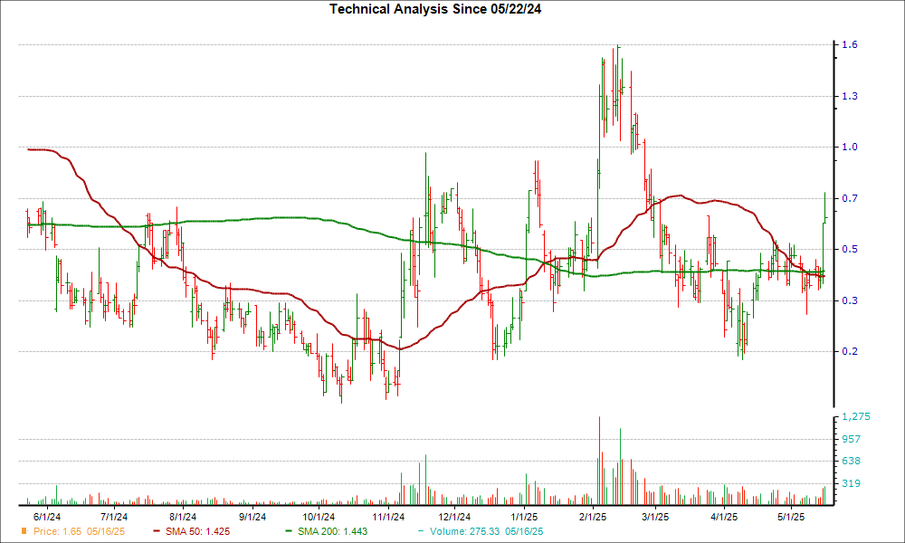
Task: Click the 638 volume axis label
Action: click(x=852, y=461)
